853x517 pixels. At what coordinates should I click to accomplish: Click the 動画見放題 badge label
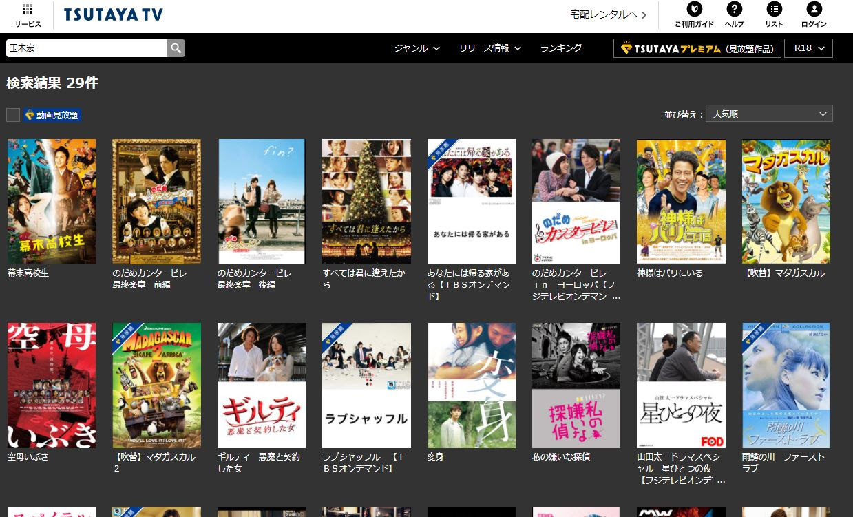pyautogui.click(x=52, y=115)
